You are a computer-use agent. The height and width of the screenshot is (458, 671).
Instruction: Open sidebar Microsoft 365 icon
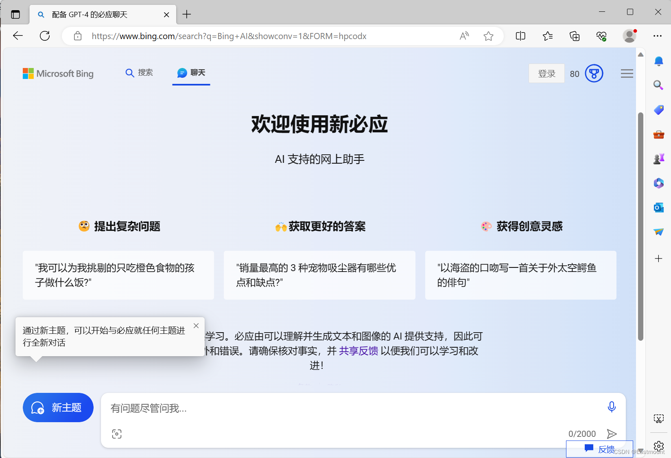pyautogui.click(x=658, y=183)
